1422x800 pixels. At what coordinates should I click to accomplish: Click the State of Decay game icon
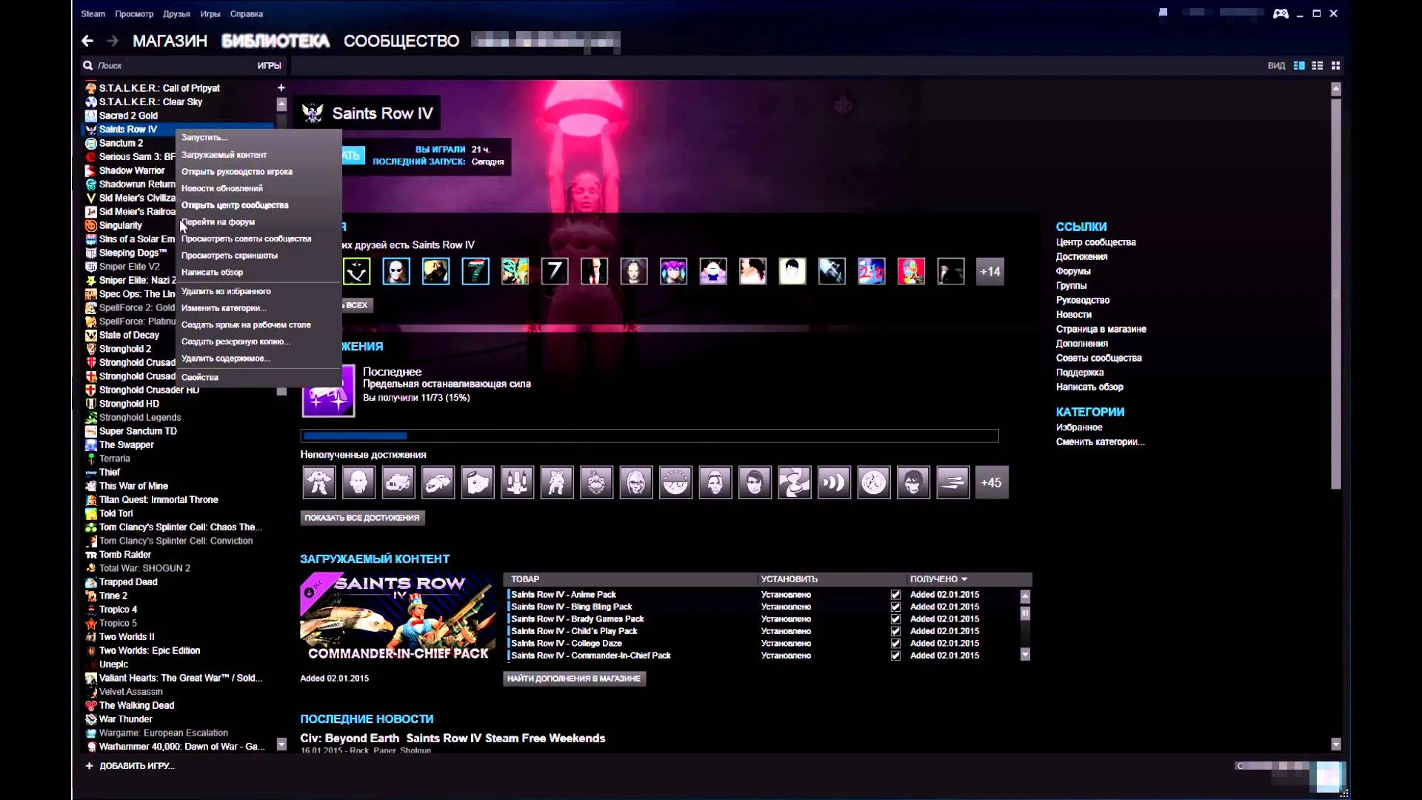click(x=91, y=335)
